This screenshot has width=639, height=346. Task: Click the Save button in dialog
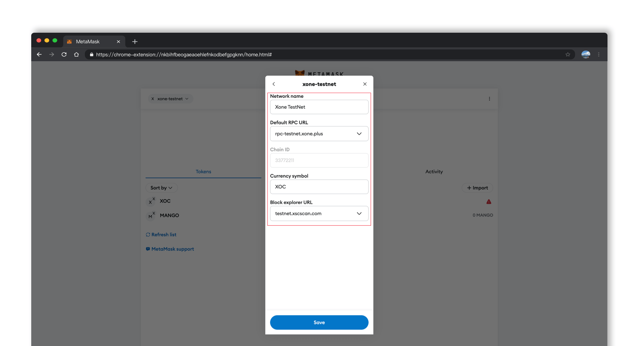click(319, 322)
